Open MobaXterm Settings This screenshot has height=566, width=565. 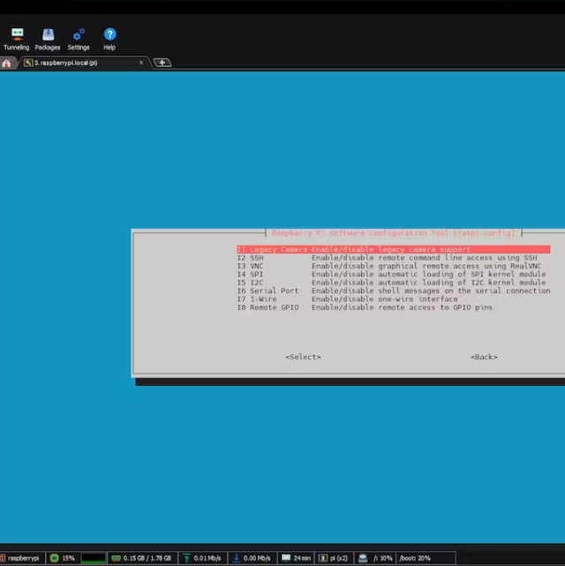click(x=79, y=39)
